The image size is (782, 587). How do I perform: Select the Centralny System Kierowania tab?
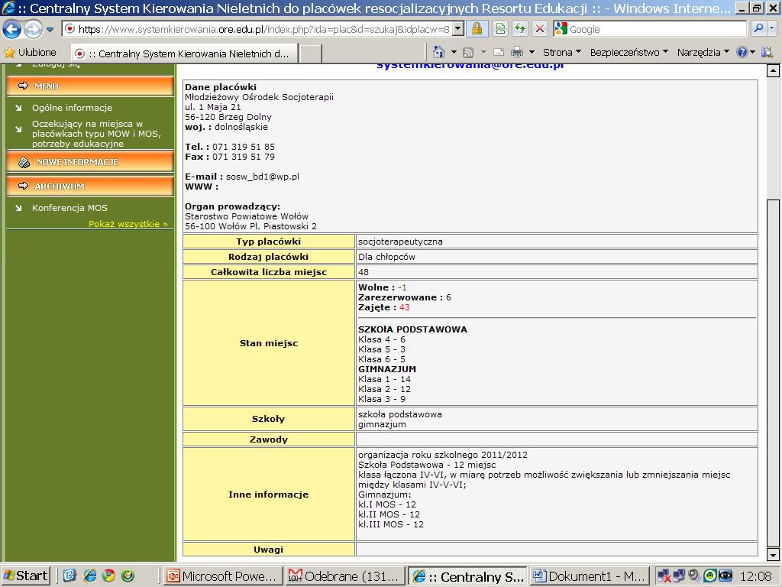[x=184, y=54]
